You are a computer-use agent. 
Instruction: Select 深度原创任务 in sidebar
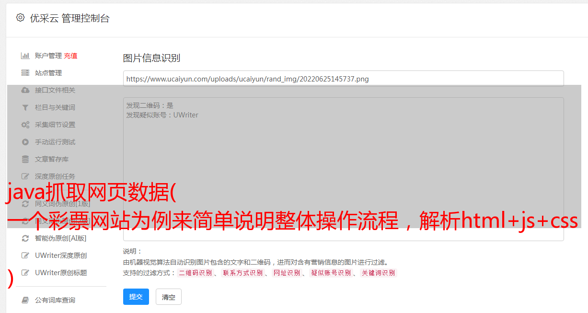coord(55,176)
